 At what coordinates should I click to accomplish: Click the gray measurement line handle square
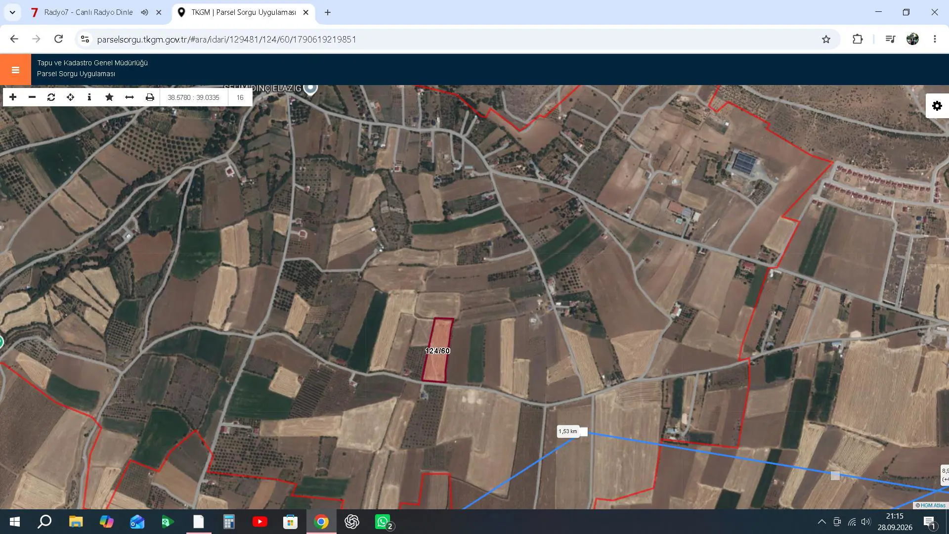coord(835,476)
